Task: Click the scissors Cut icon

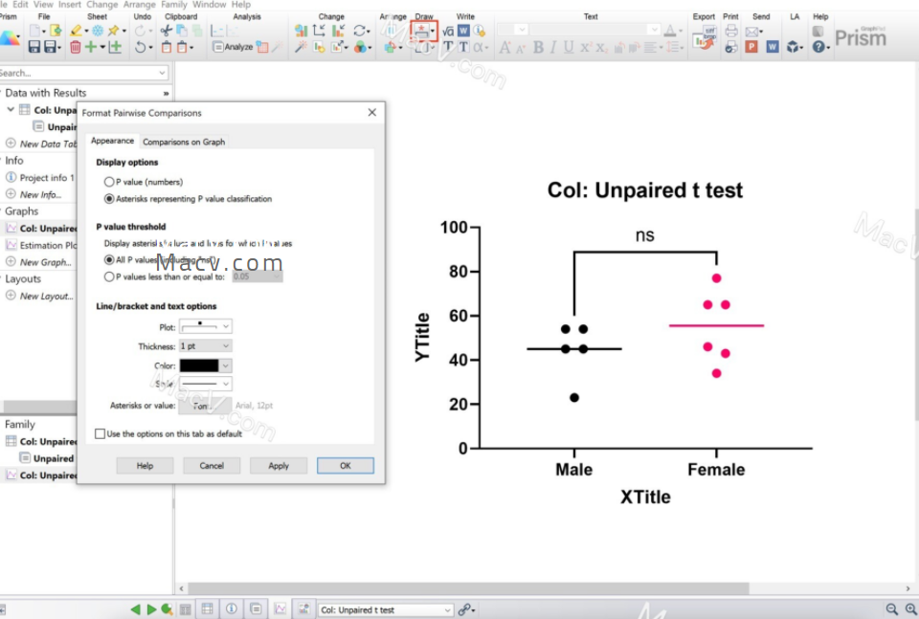Action: (167, 31)
